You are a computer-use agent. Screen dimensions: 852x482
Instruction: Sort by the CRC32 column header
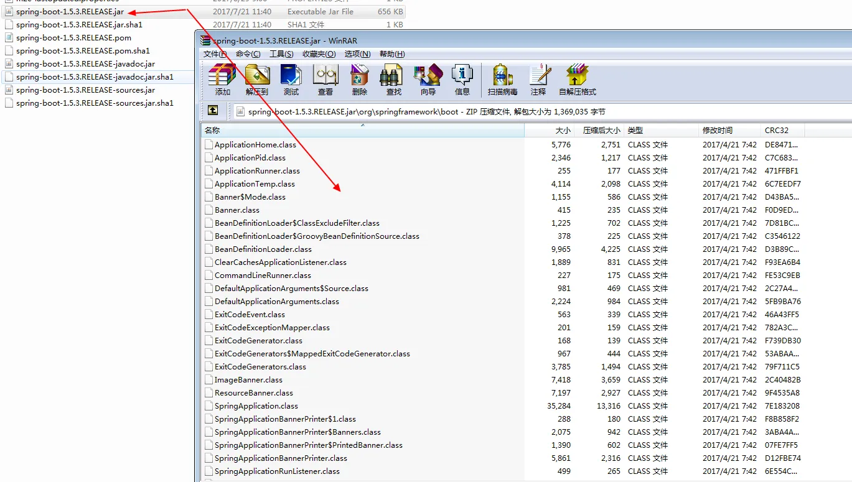pyautogui.click(x=783, y=131)
